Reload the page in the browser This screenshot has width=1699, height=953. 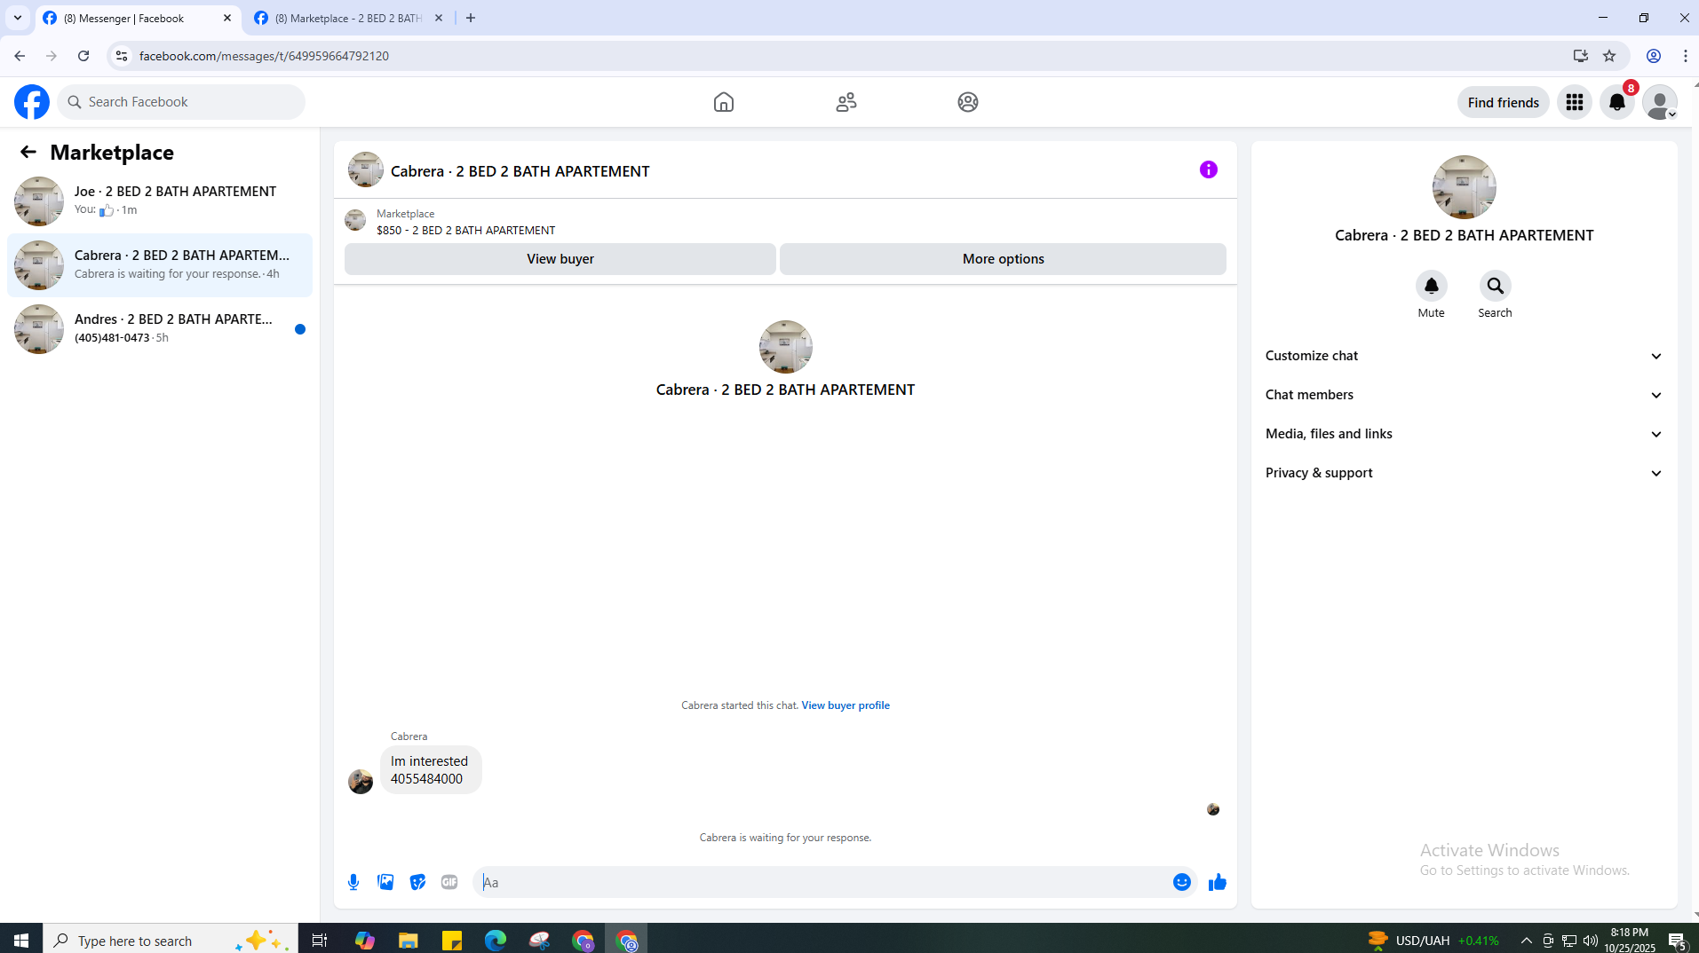(x=83, y=56)
